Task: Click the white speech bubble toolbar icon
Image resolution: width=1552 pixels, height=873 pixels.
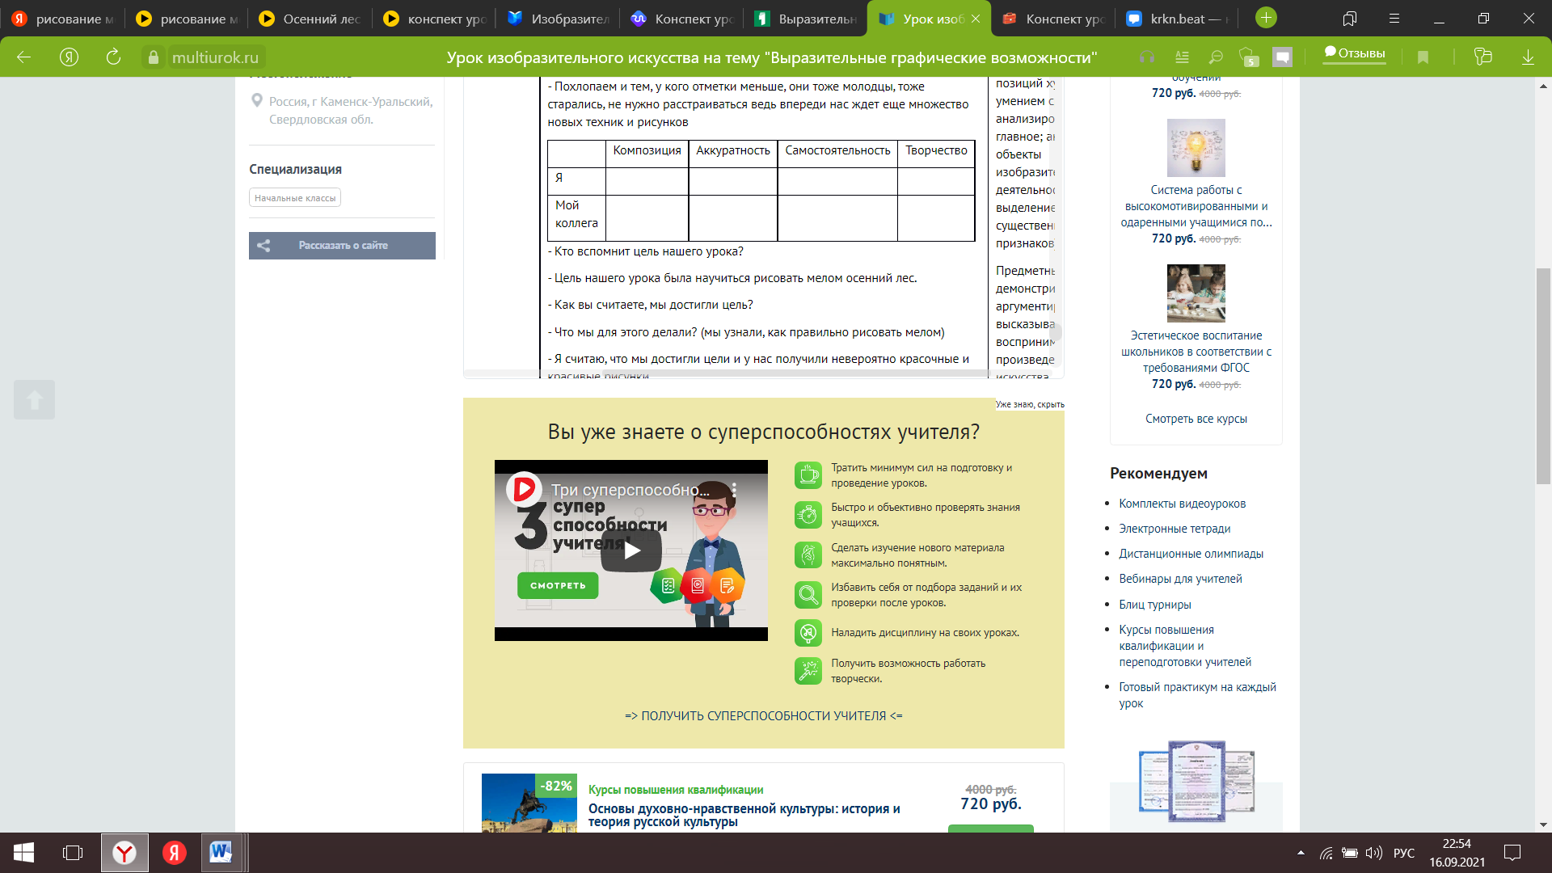Action: pos(1282,57)
